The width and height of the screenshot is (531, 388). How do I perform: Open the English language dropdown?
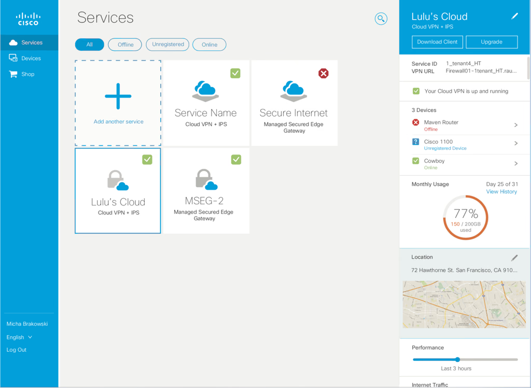click(x=19, y=337)
